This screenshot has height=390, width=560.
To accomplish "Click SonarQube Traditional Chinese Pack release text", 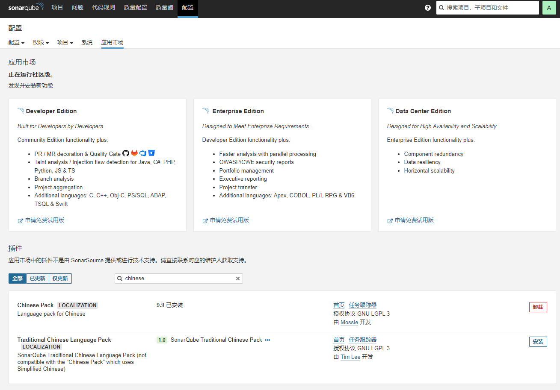I will point(216,340).
